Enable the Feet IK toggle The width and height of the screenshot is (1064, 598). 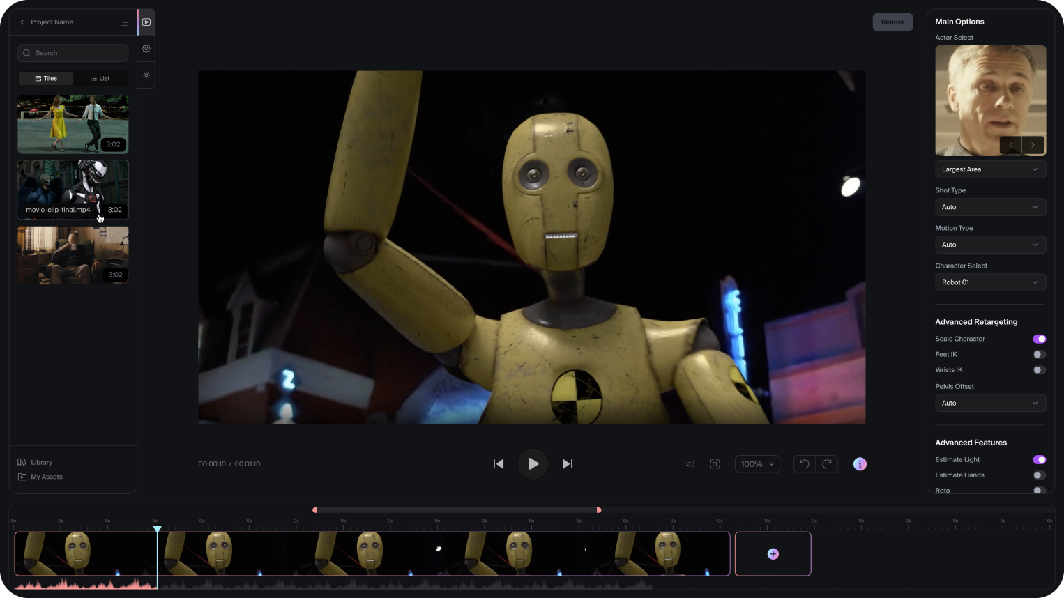tap(1039, 355)
